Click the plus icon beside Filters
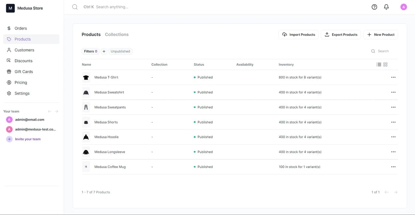This screenshot has height=215, width=415. 104,51
